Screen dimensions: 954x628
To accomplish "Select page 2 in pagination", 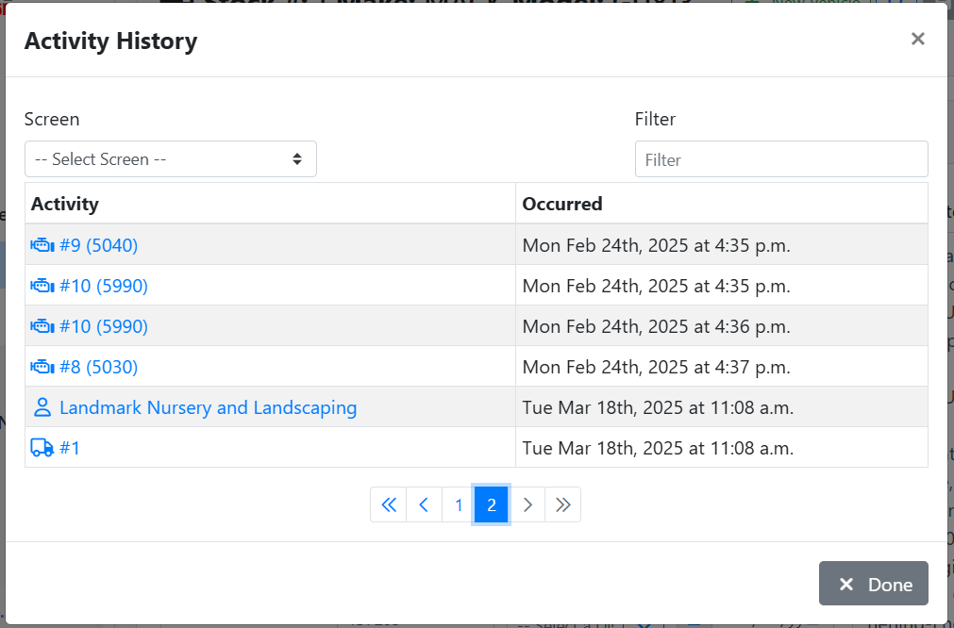I will pos(492,504).
